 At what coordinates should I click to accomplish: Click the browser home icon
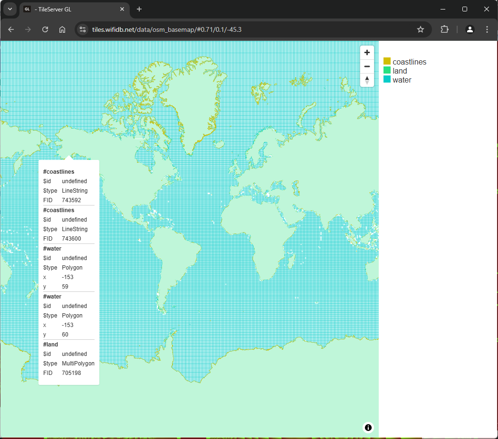62,29
